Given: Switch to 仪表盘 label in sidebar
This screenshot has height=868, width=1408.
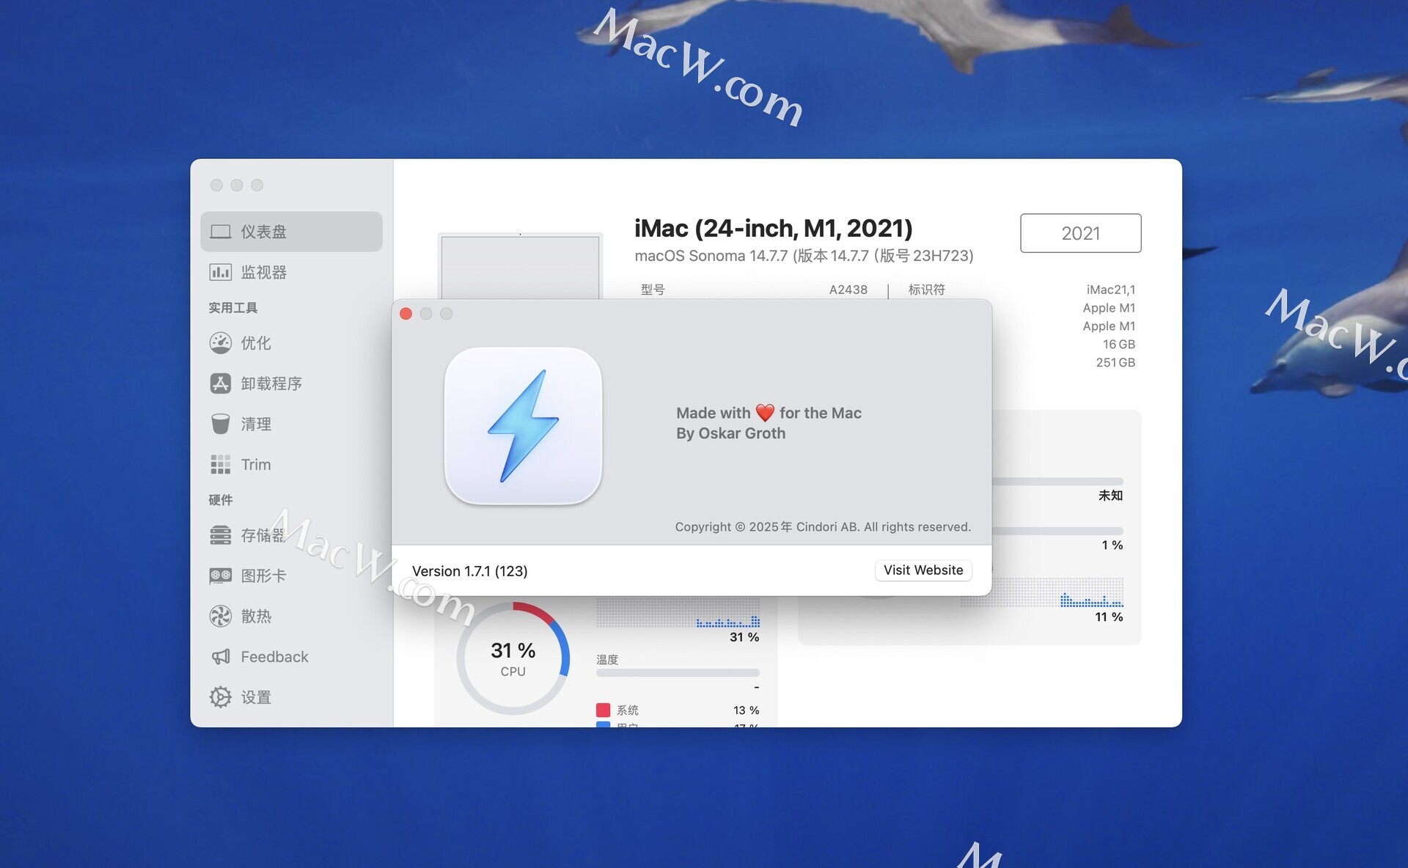Looking at the screenshot, I should point(264,232).
